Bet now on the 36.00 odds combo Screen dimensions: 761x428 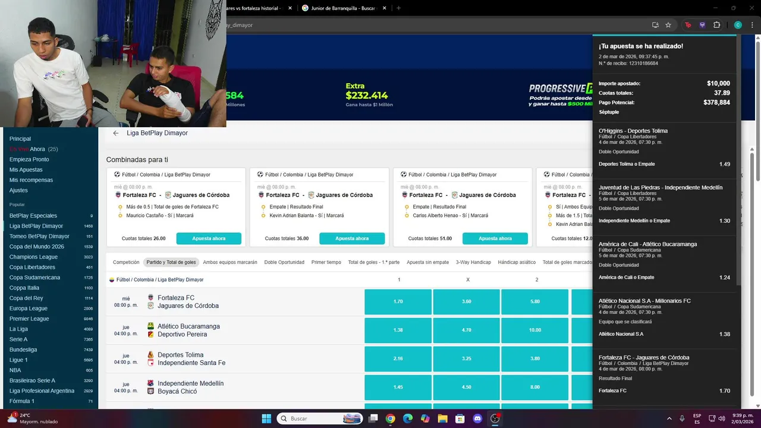pyautogui.click(x=352, y=238)
